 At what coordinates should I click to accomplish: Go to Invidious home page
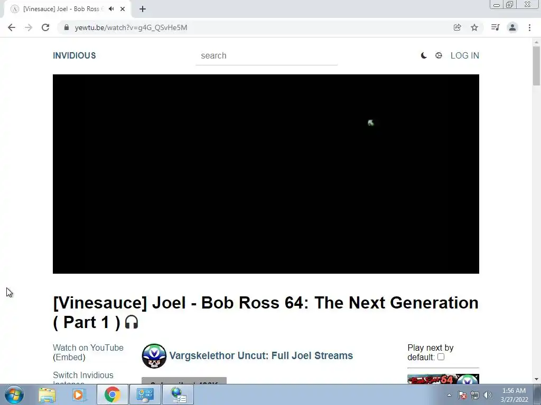74,55
